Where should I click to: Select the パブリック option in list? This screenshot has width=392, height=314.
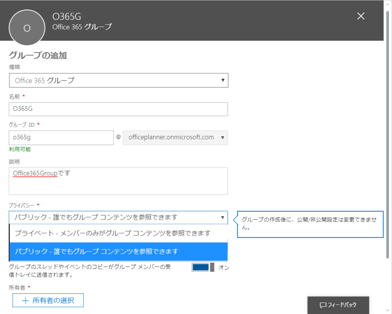(x=119, y=251)
